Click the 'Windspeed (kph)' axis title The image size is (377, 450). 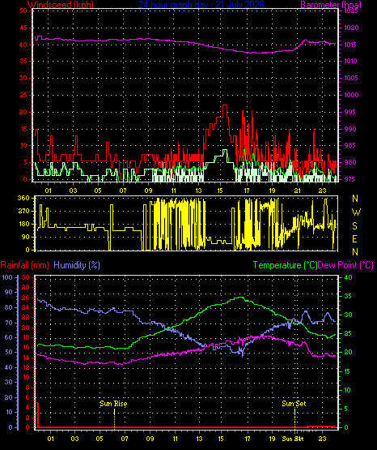click(61, 5)
